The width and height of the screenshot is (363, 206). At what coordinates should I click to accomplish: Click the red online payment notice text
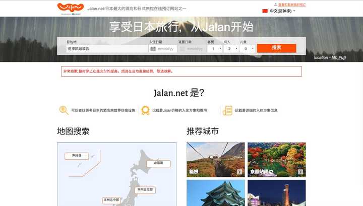click(x=118, y=71)
